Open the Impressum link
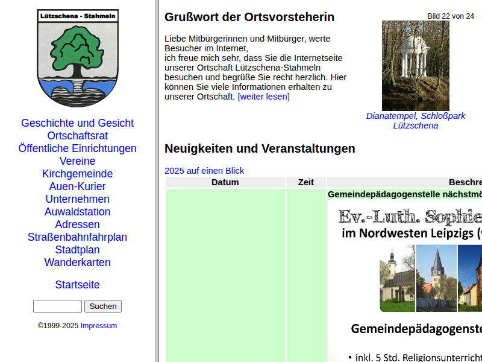 coord(99,326)
